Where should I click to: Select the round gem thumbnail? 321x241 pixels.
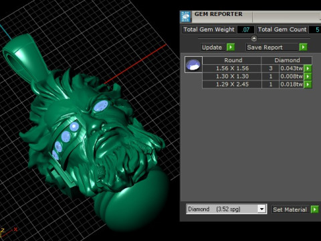[193, 64]
